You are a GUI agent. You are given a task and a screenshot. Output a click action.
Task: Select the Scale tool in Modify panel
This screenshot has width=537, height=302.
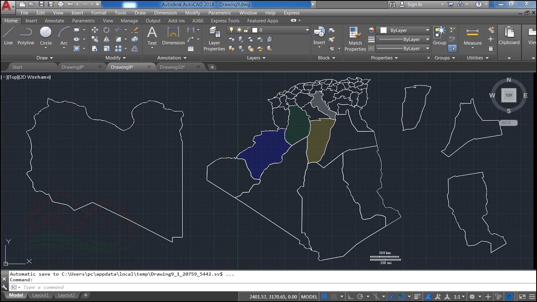(x=107, y=49)
